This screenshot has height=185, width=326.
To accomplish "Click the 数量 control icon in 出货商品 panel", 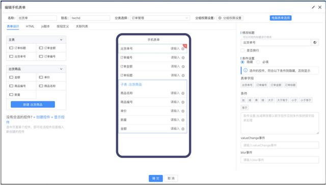I will (11, 95).
